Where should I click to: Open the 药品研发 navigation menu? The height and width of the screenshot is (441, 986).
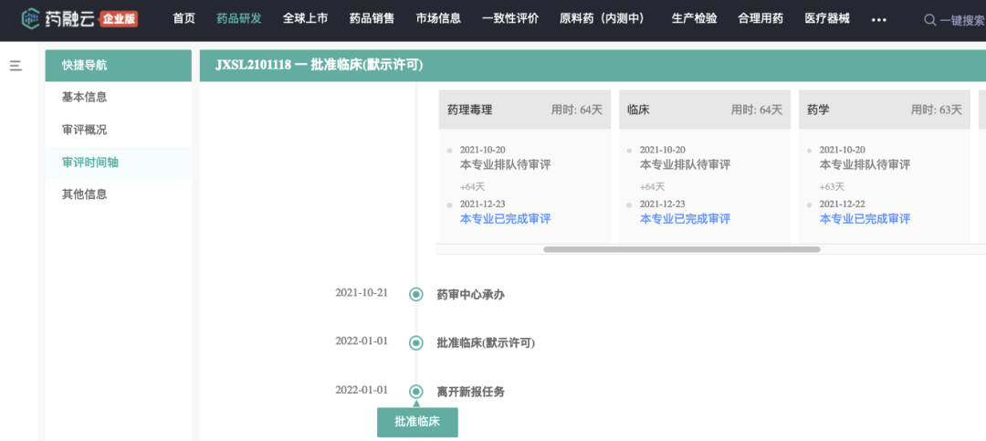pos(238,19)
